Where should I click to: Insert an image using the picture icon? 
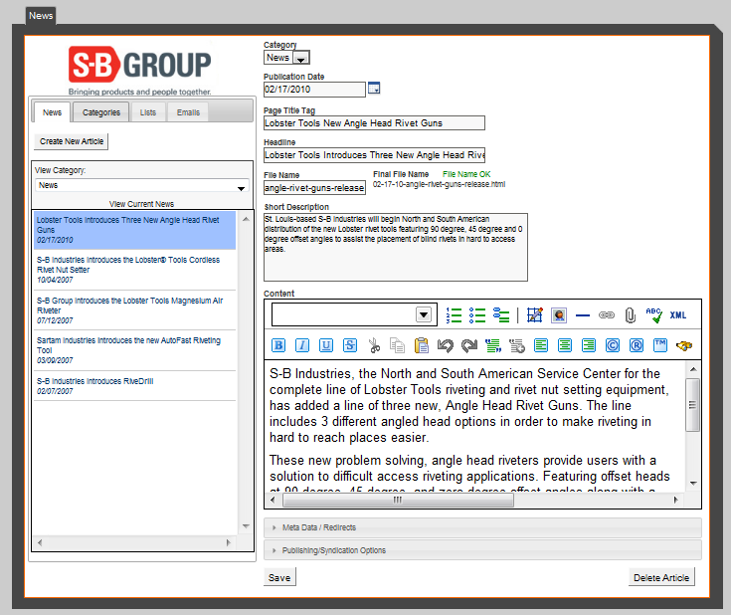pyautogui.click(x=559, y=315)
